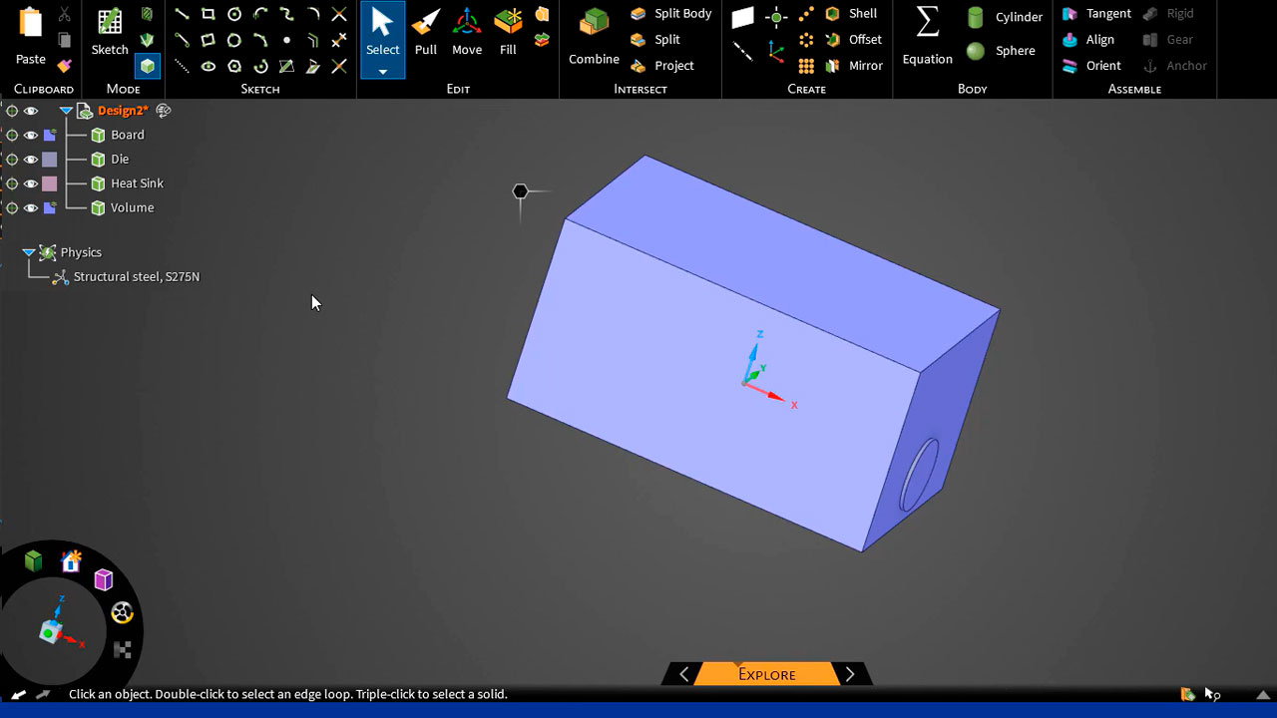Hide the Volume body via eye icon
This screenshot has height=718, width=1277.
pyautogui.click(x=31, y=207)
